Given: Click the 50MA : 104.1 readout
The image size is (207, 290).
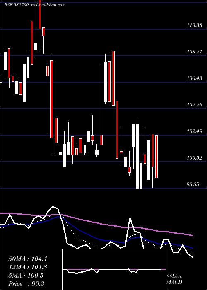Looking at the screenshot, I should [28, 259].
